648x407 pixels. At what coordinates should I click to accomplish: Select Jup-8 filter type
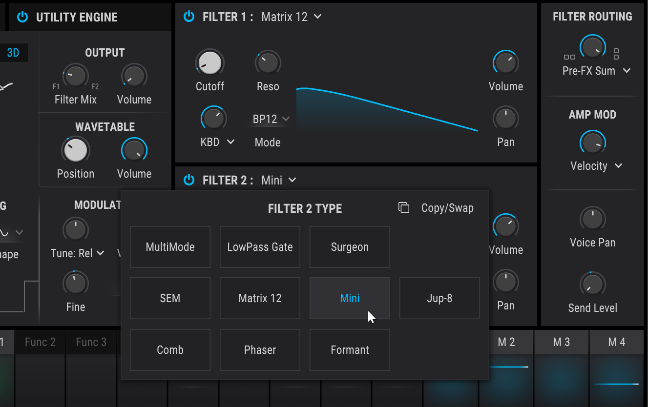coord(439,298)
